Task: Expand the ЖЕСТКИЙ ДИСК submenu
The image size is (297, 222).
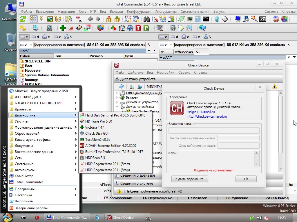Action: click(43, 97)
